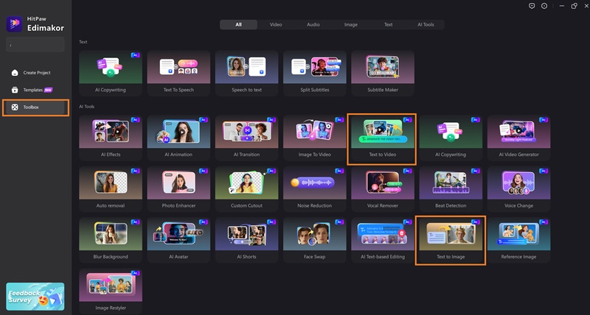Click Create Project in the sidebar
This screenshot has width=590, height=315.
pyautogui.click(x=35, y=72)
